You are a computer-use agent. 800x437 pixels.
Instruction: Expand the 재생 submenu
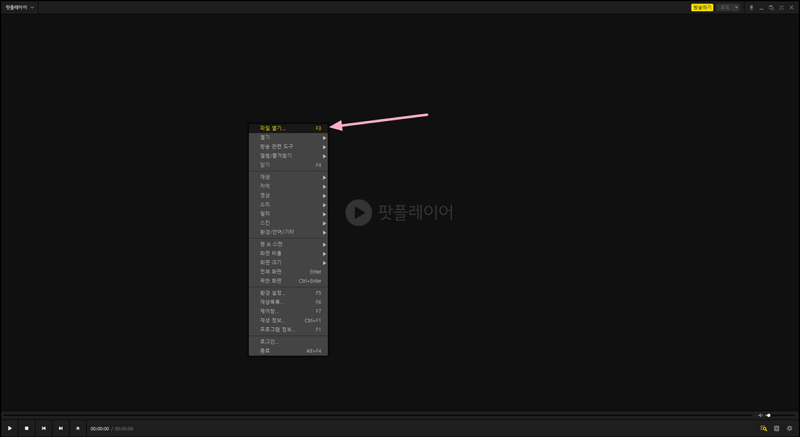(x=288, y=177)
